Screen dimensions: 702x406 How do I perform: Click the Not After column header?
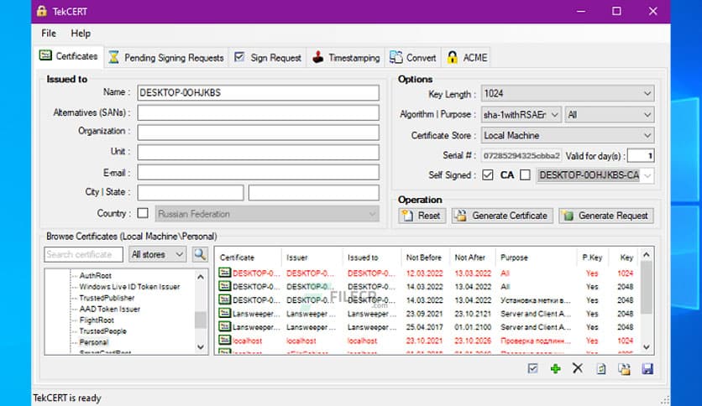pyautogui.click(x=470, y=258)
